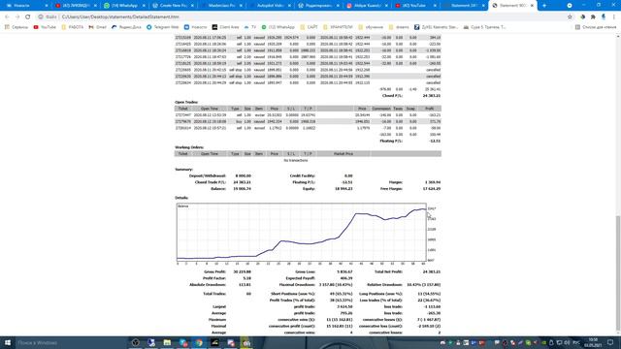
Task: Go back using the browser back arrow
Action: [7, 17]
